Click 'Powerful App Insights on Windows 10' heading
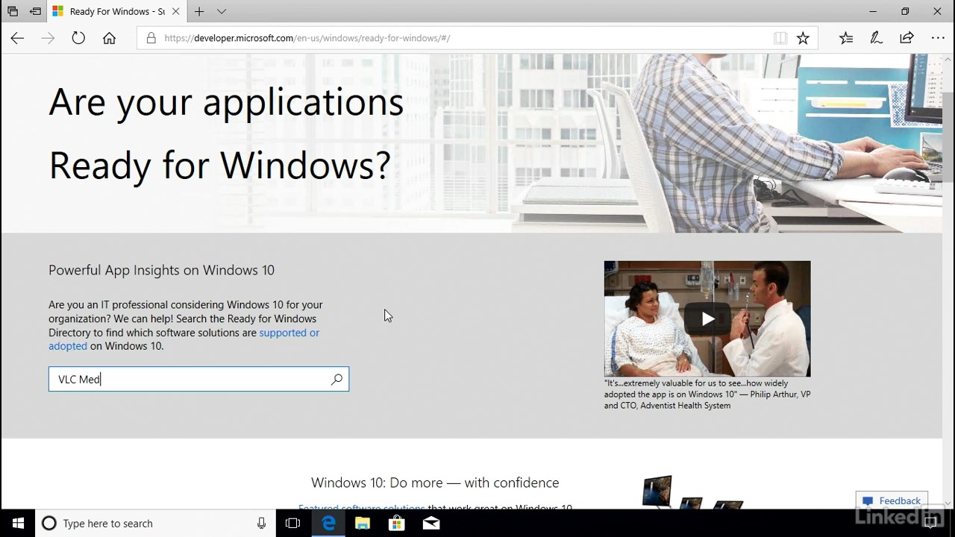This screenshot has height=537, width=955. click(x=161, y=270)
